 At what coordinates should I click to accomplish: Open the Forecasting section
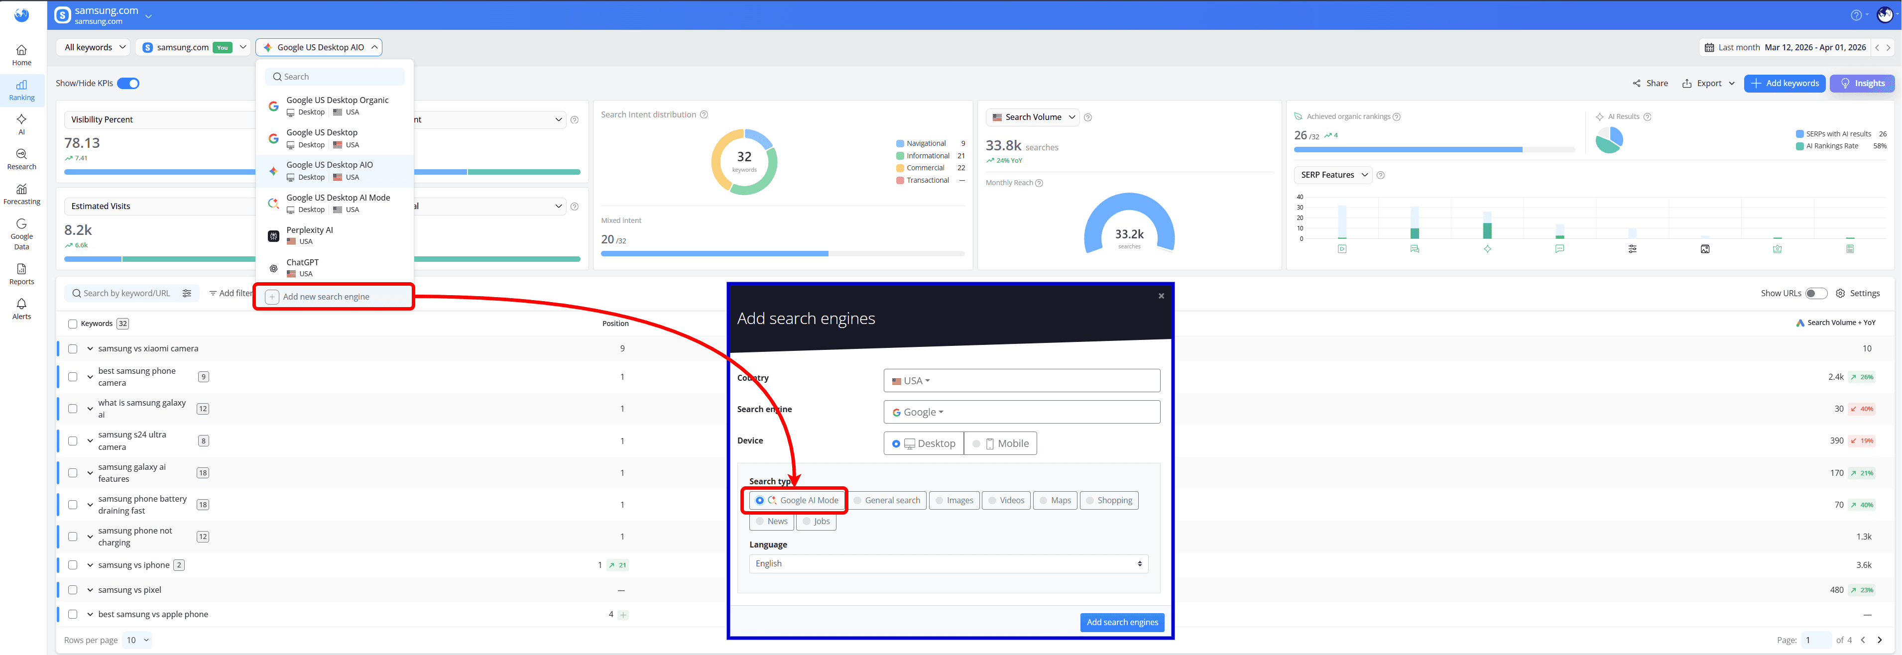click(21, 194)
